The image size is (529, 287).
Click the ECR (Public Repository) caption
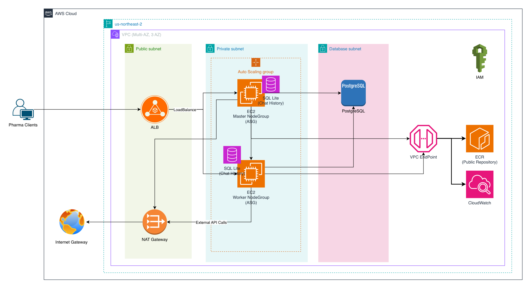click(x=480, y=160)
